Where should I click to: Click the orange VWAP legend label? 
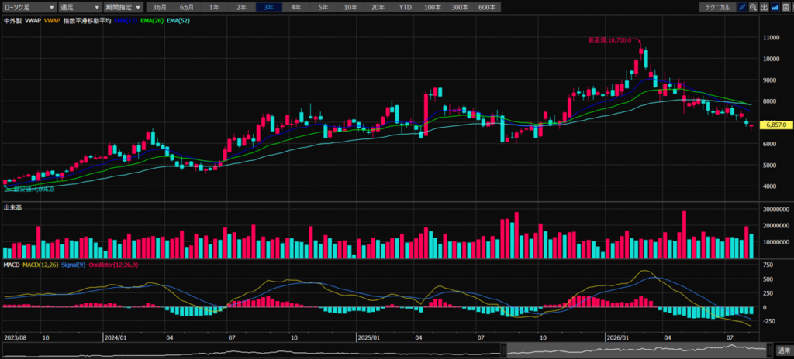[x=52, y=21]
